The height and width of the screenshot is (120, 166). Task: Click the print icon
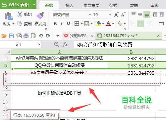26,36
